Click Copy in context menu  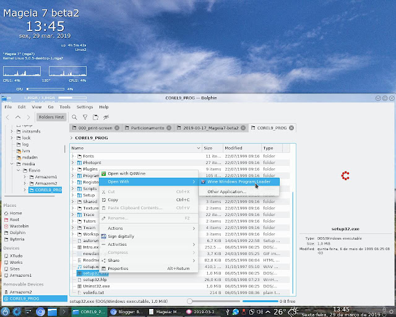pos(148,200)
